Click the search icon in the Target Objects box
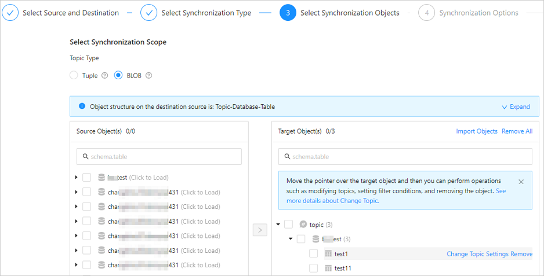 click(x=287, y=157)
